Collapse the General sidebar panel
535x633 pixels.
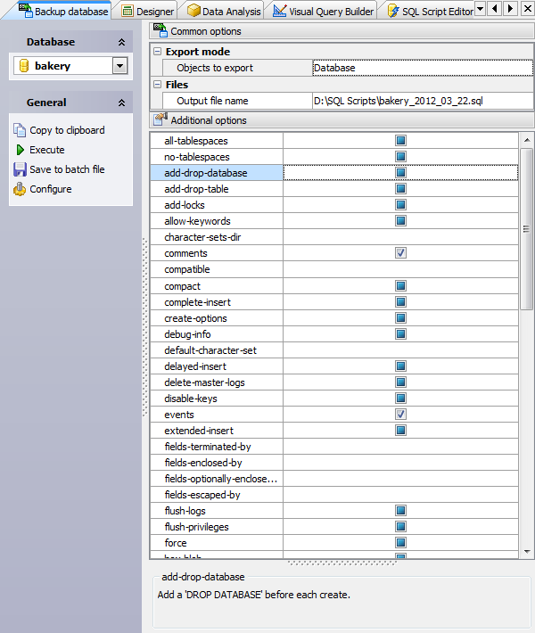[121, 103]
